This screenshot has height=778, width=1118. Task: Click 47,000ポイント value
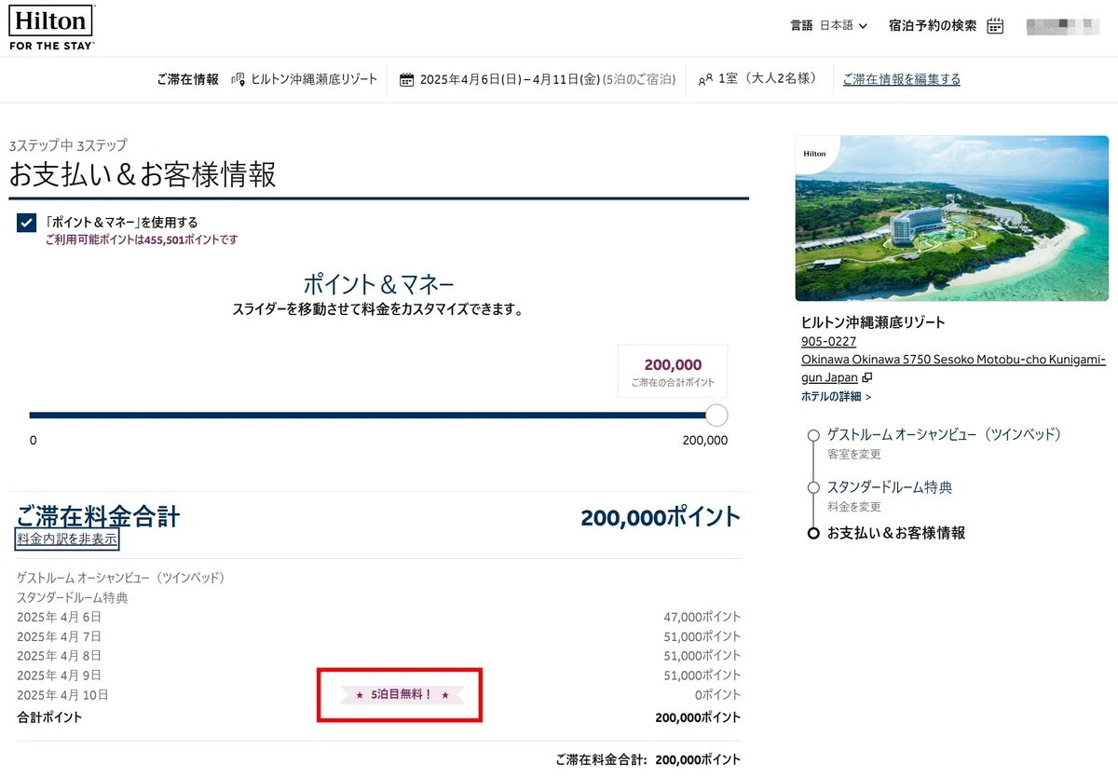[x=702, y=617]
